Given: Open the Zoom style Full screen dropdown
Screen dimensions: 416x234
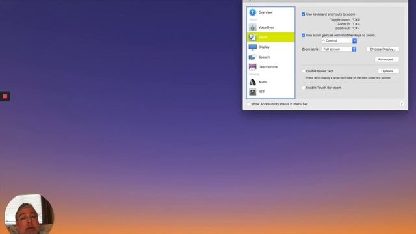Looking at the screenshot, I should point(339,49).
